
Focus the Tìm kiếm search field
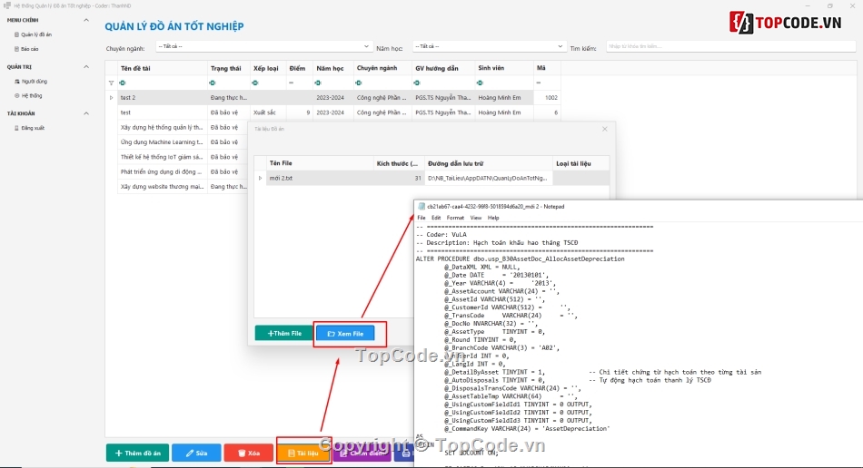click(731, 46)
